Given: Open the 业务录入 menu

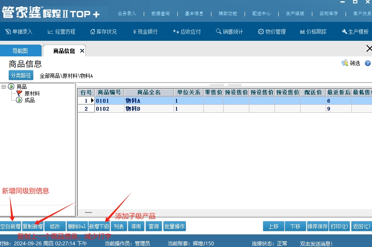Looking at the screenshot, I should (x=127, y=13).
